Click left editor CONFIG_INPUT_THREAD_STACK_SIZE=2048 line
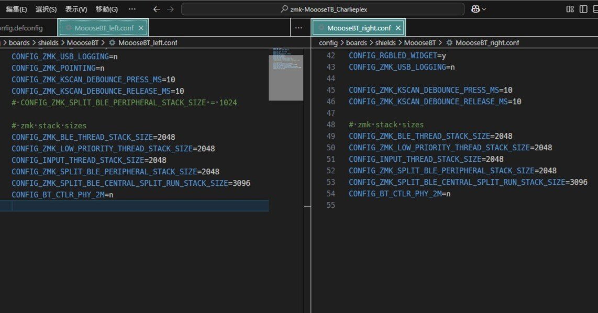598x313 pixels. pos(89,160)
